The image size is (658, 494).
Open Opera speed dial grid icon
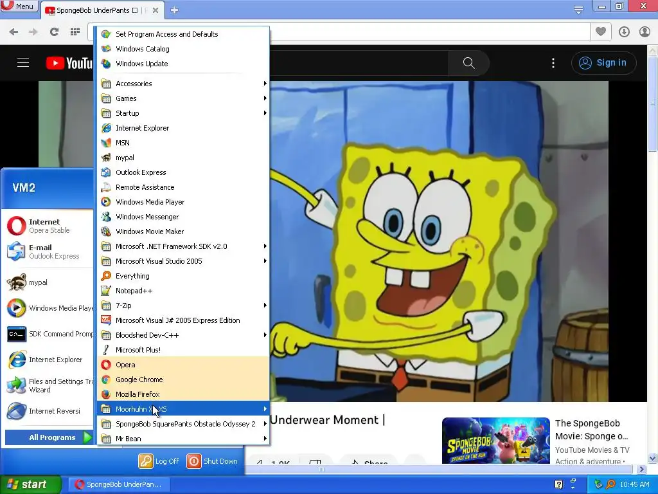click(75, 32)
